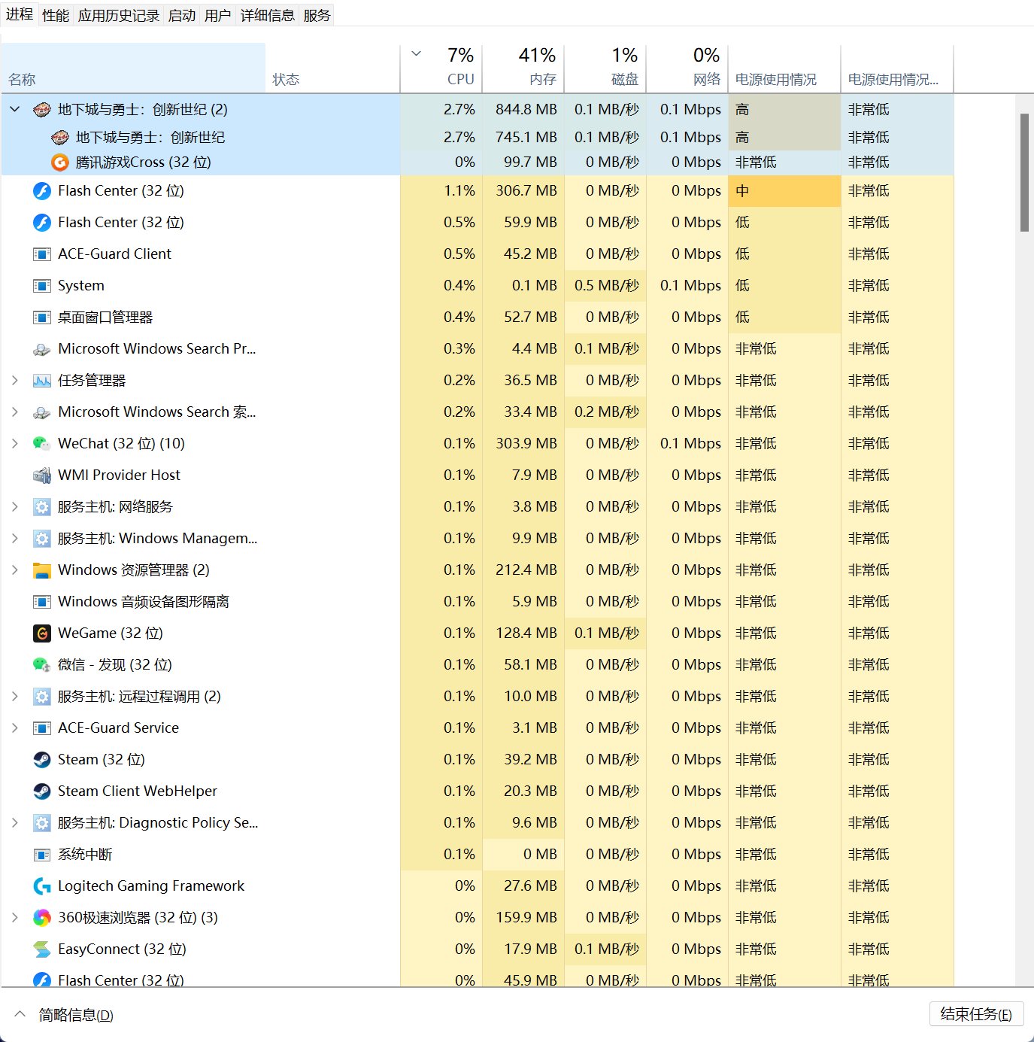Click the WMI Provider Host icon

42,475
